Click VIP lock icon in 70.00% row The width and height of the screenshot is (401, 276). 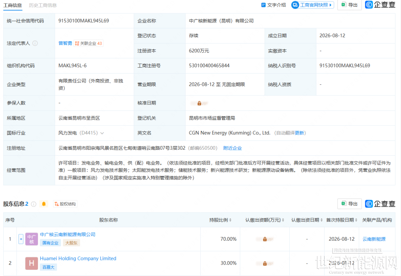(x=265, y=239)
